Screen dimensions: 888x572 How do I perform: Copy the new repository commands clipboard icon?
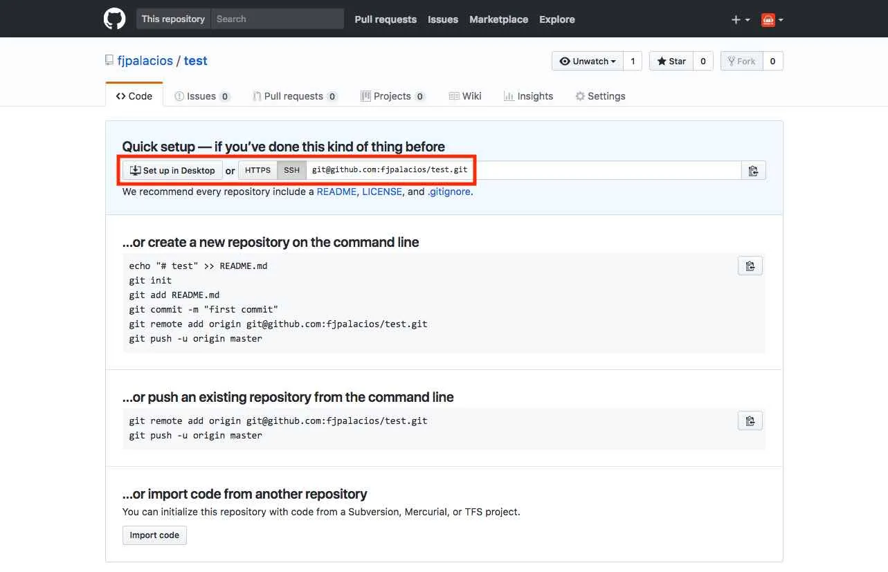point(750,266)
